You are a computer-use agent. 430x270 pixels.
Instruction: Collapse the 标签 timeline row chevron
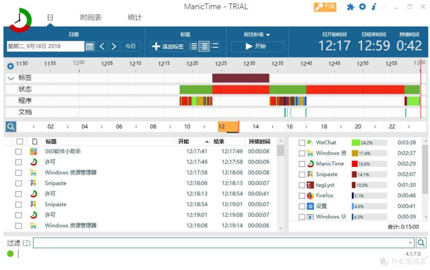11,78
